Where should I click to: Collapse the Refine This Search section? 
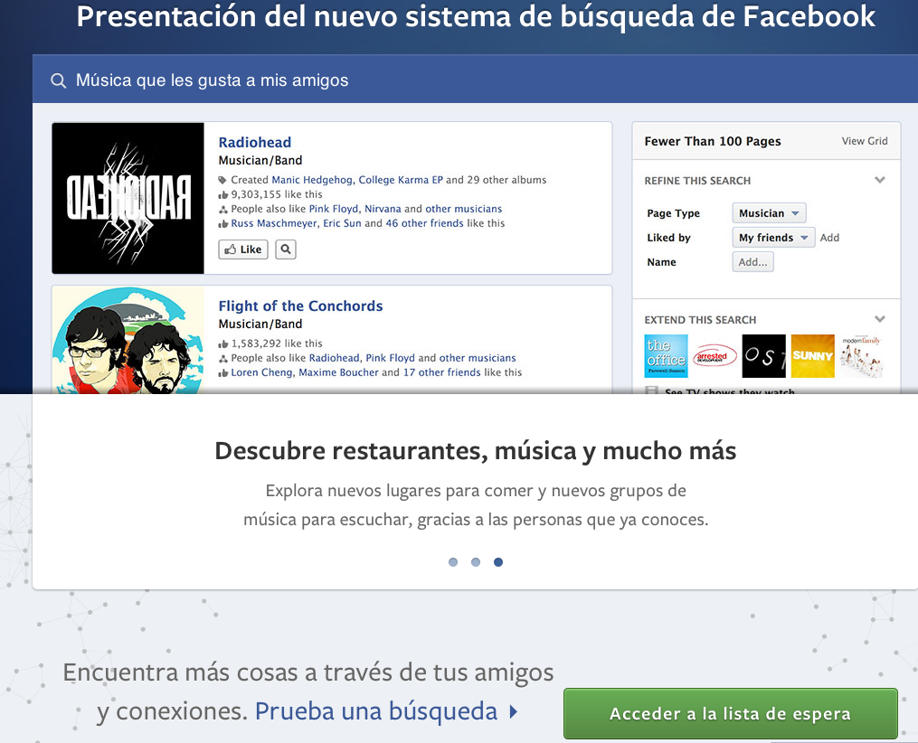click(879, 180)
